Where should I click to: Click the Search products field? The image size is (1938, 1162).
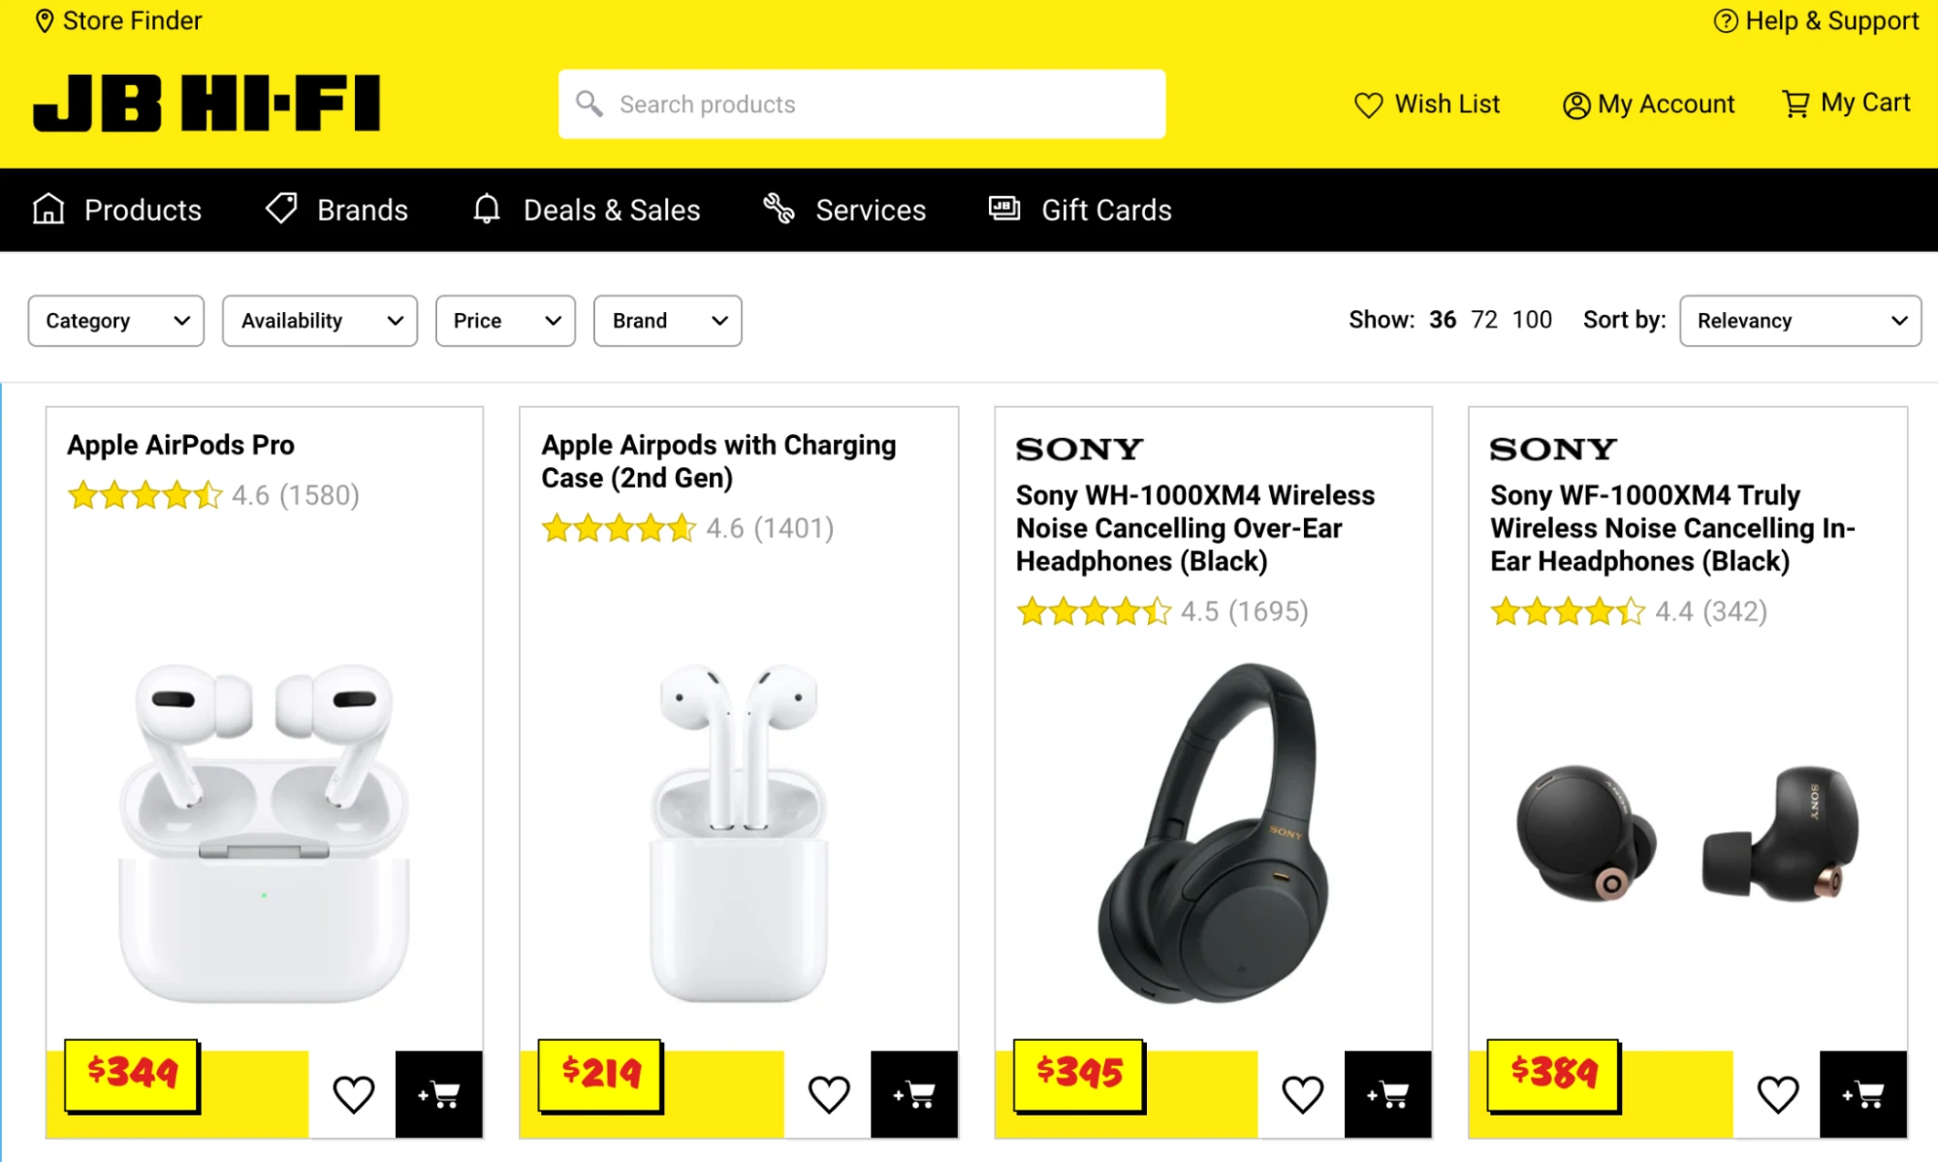861,104
